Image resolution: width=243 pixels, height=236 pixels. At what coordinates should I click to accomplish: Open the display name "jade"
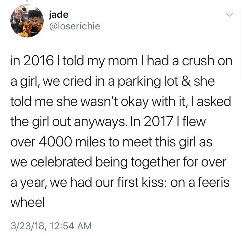[58, 14]
